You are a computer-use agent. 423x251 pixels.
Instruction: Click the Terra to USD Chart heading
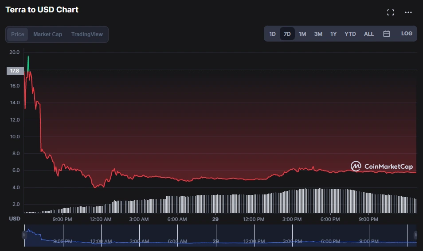[42, 10]
